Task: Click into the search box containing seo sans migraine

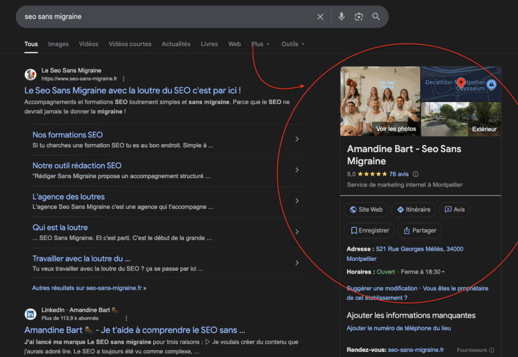Action: (x=162, y=17)
